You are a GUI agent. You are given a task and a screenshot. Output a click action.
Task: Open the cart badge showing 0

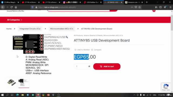pos(154,11)
